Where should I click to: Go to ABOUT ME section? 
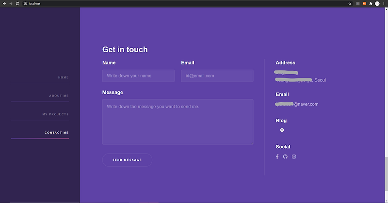click(x=59, y=96)
